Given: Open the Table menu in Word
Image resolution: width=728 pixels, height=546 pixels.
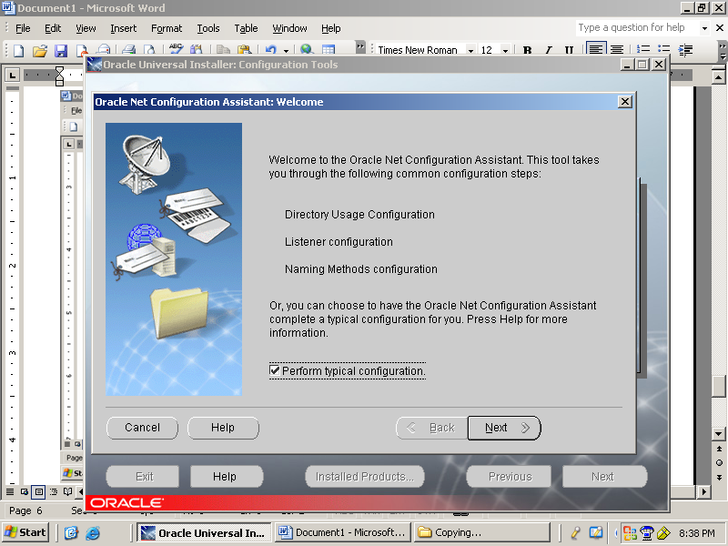Looking at the screenshot, I should [246, 28].
